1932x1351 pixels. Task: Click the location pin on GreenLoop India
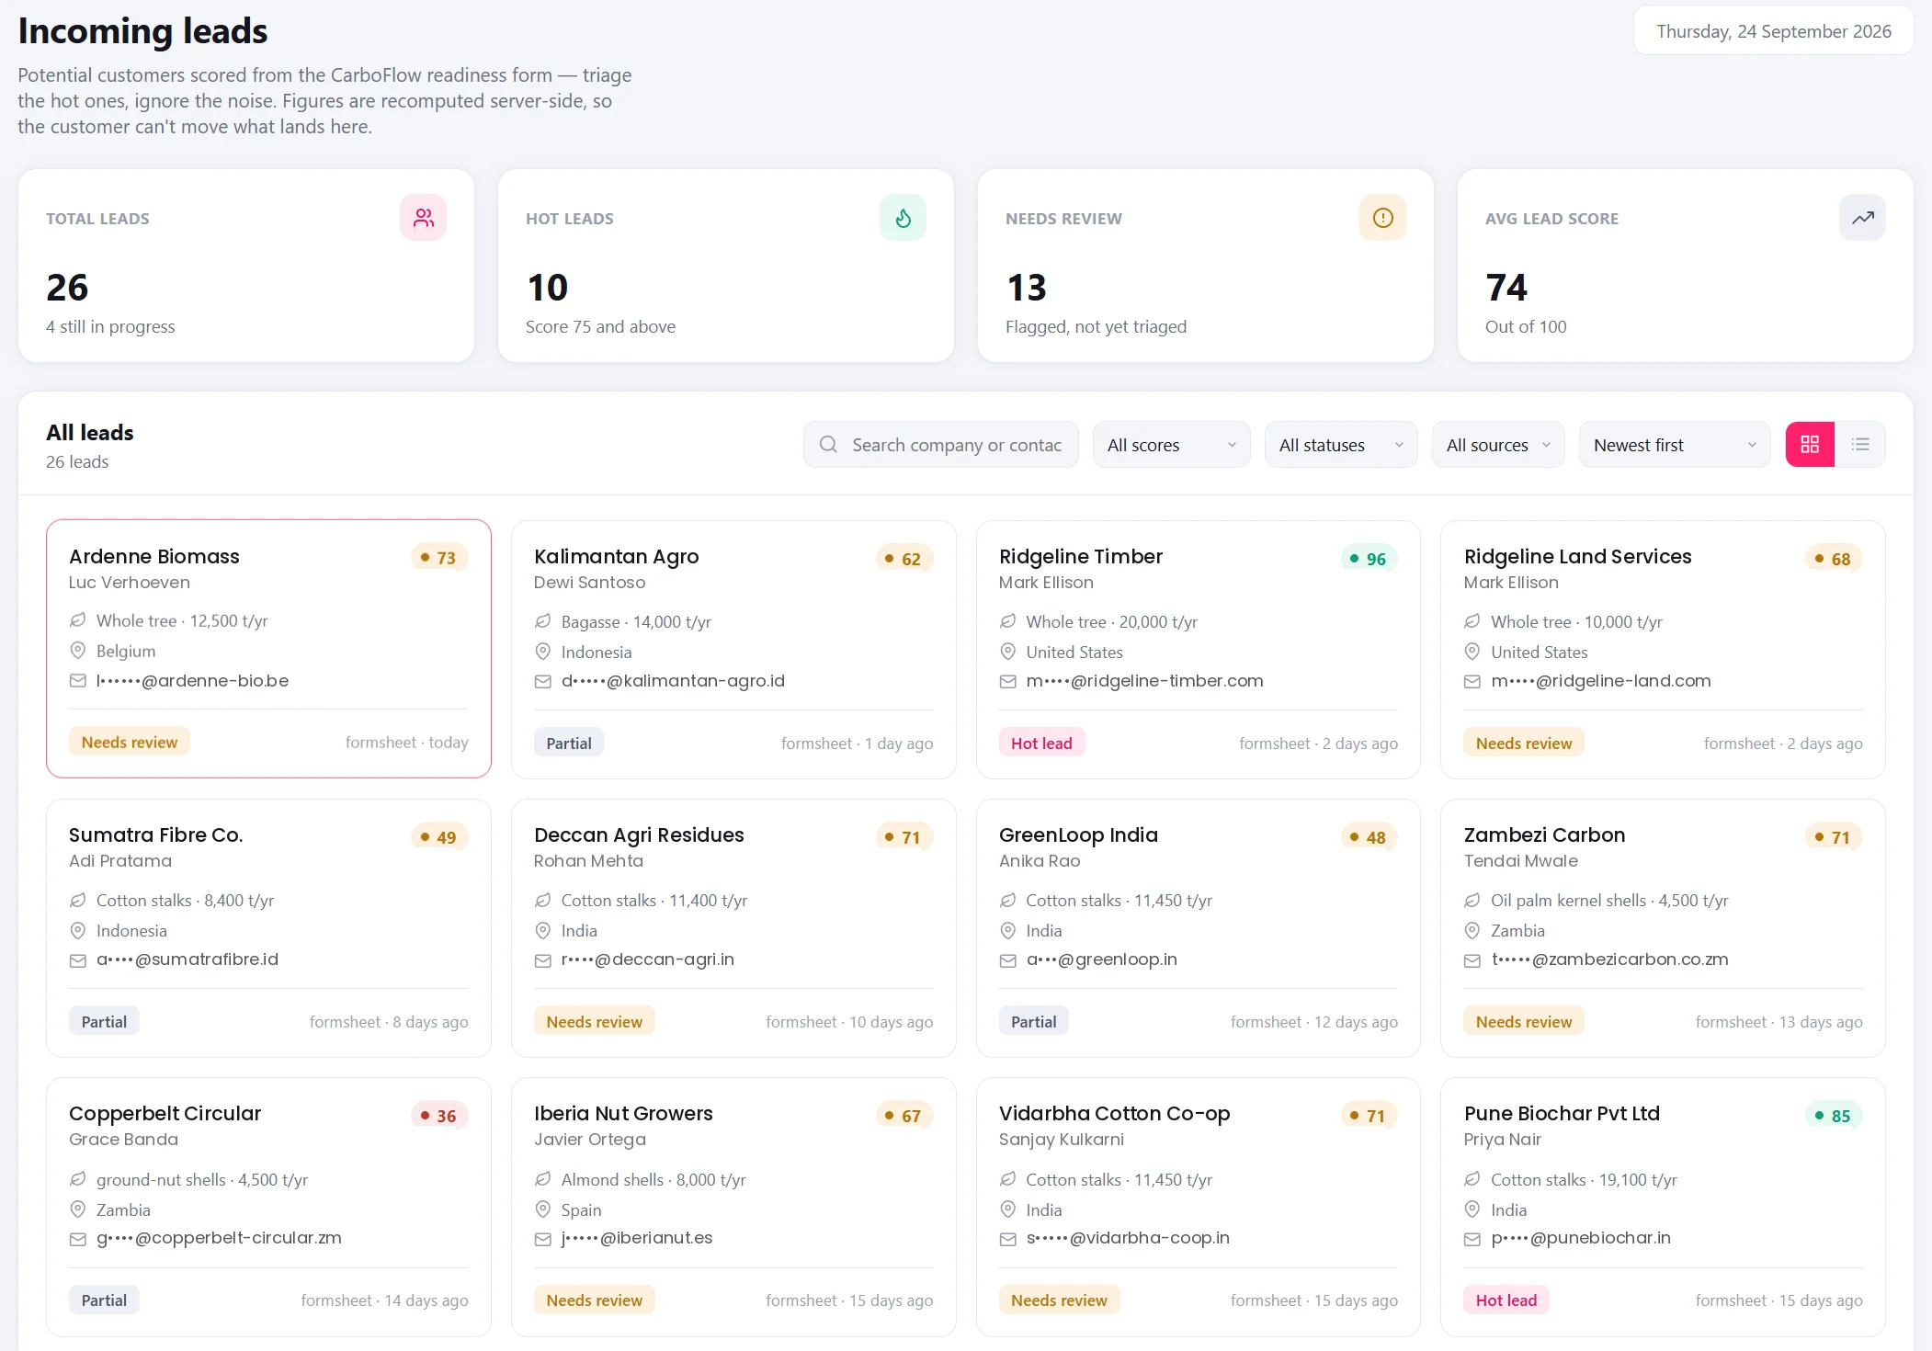point(1008,930)
